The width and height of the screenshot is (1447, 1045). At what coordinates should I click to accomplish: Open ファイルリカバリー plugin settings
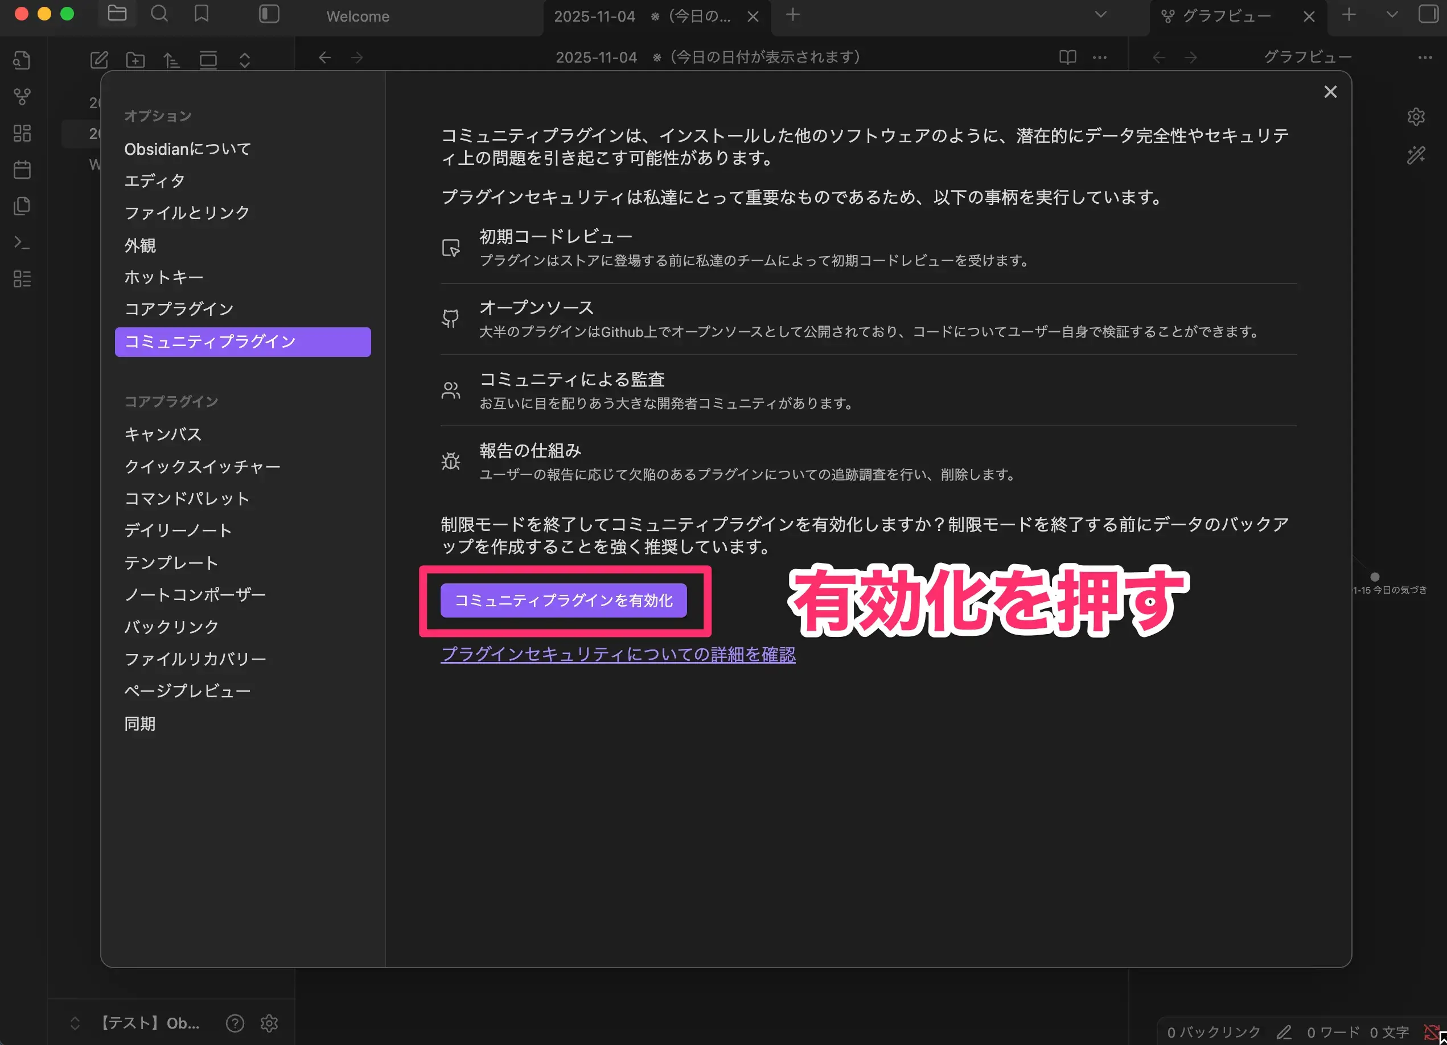pyautogui.click(x=242, y=659)
